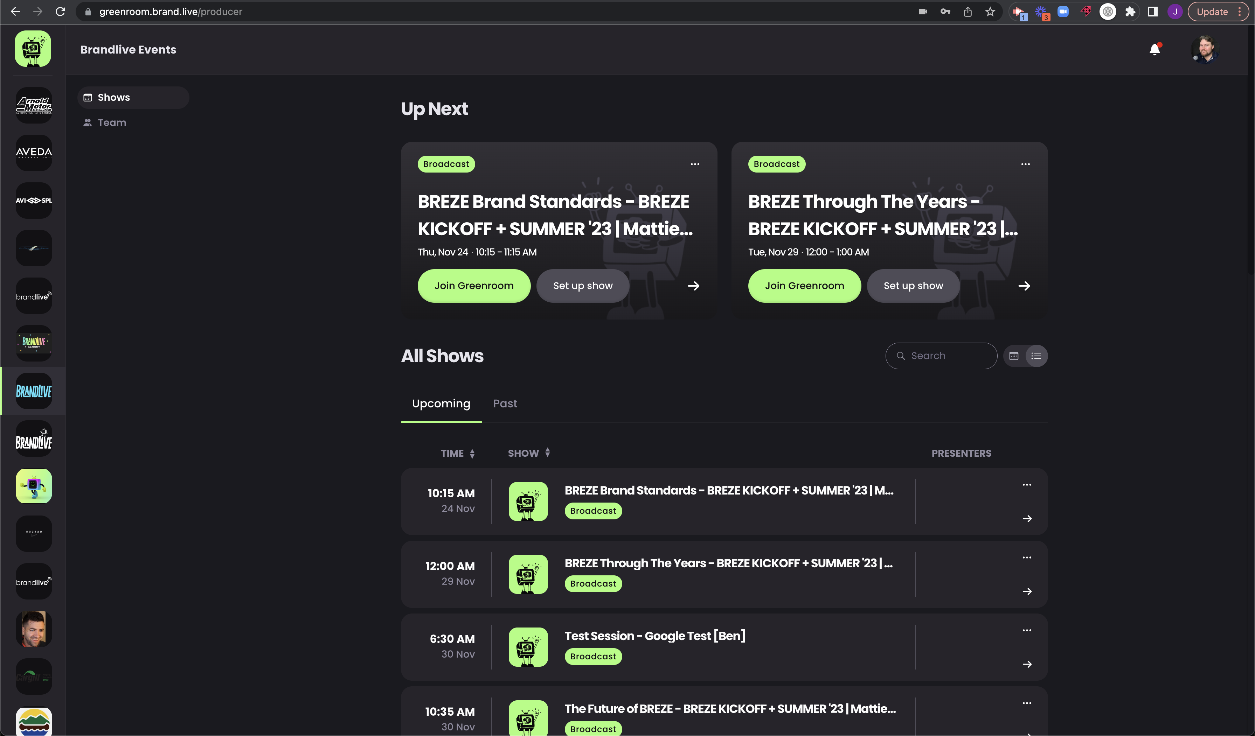Open the browser side panel icon
The width and height of the screenshot is (1255, 736).
point(1152,12)
